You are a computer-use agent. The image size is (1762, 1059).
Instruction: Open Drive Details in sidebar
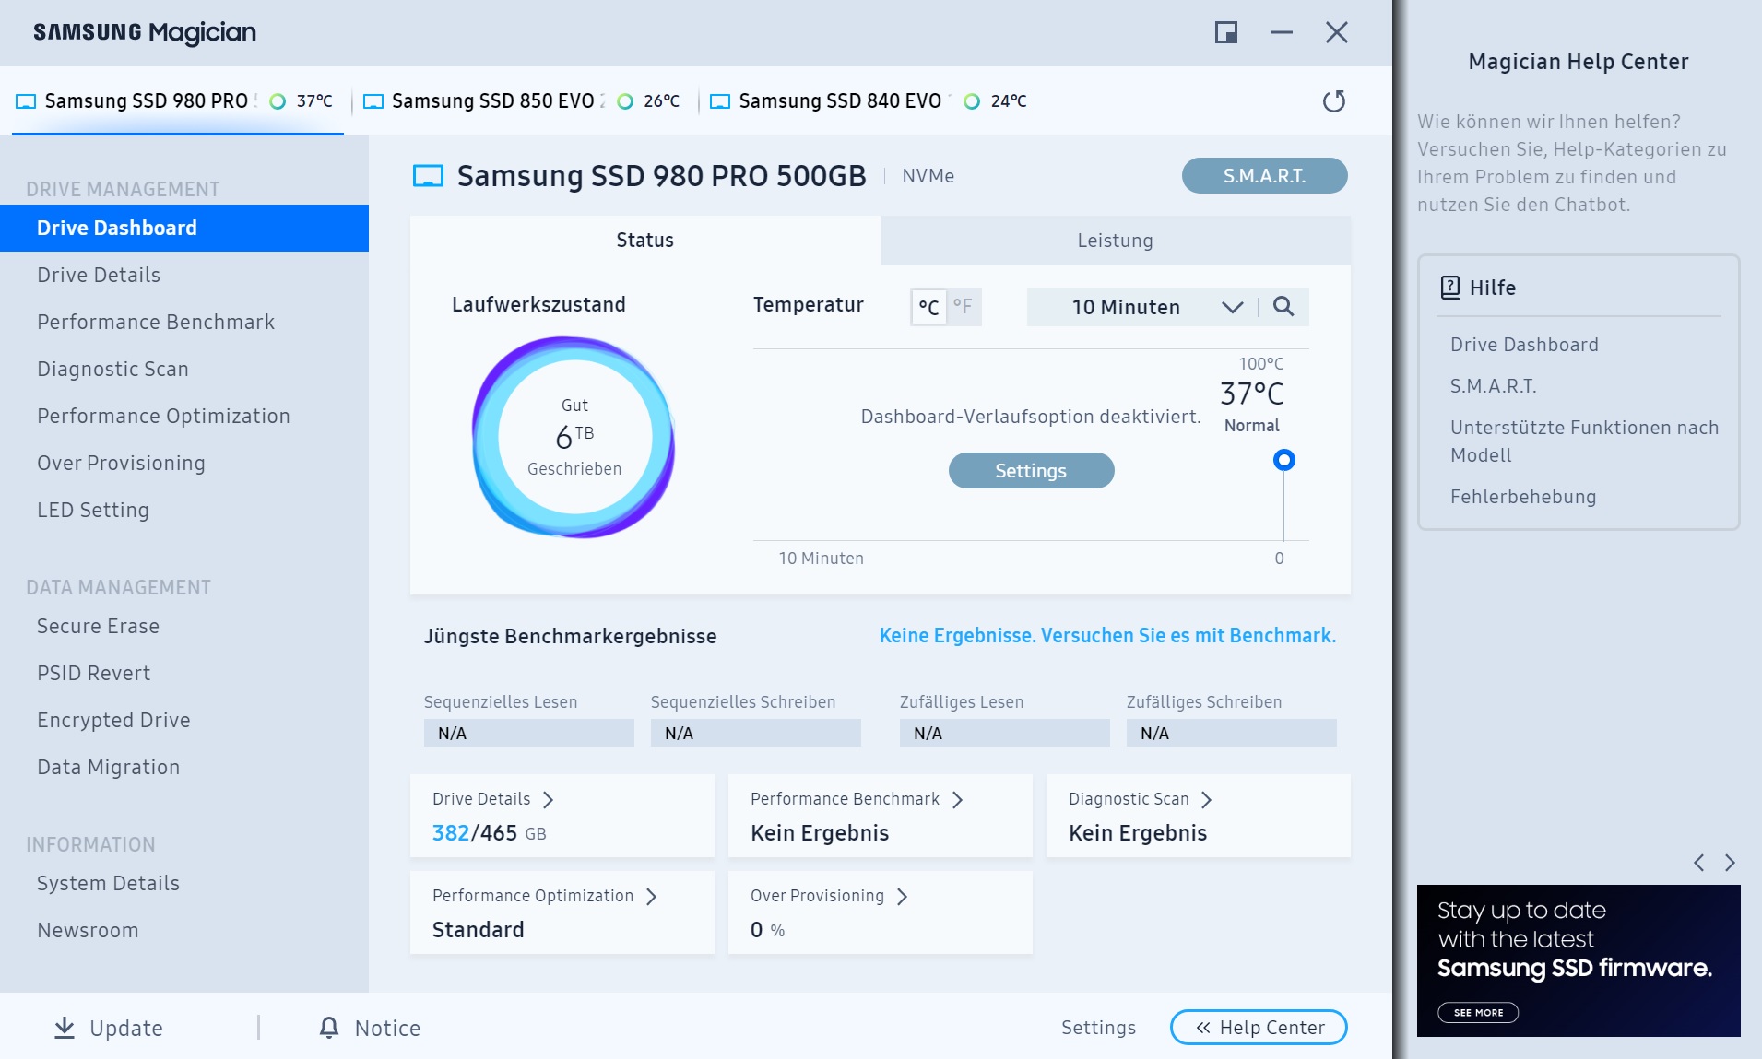184,275
